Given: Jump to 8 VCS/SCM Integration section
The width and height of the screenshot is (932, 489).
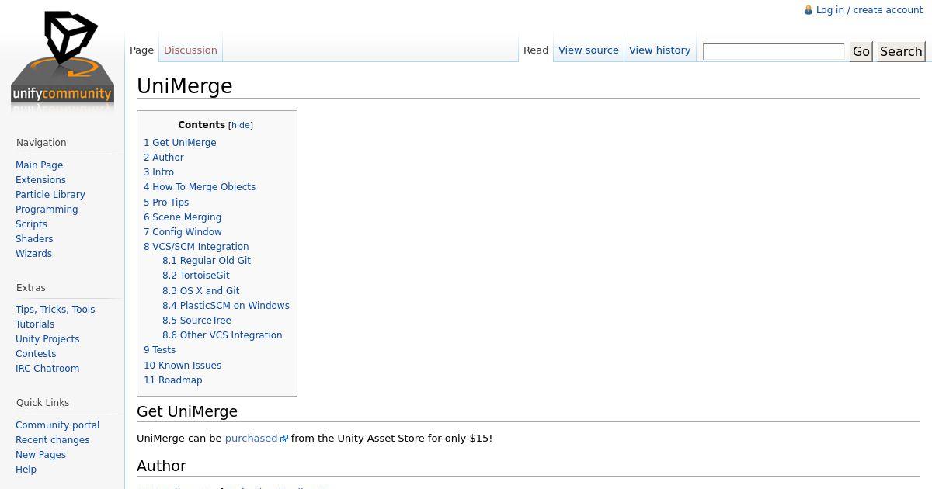Looking at the screenshot, I should [x=196, y=247].
